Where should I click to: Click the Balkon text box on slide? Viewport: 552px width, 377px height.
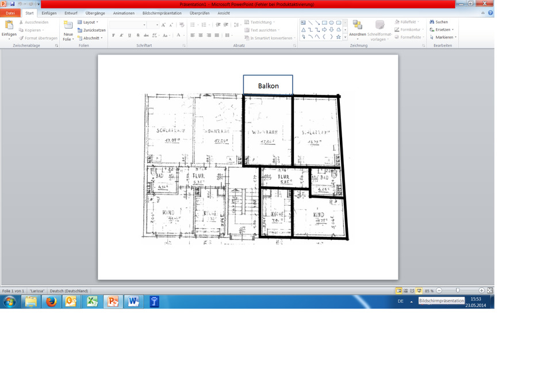(268, 86)
